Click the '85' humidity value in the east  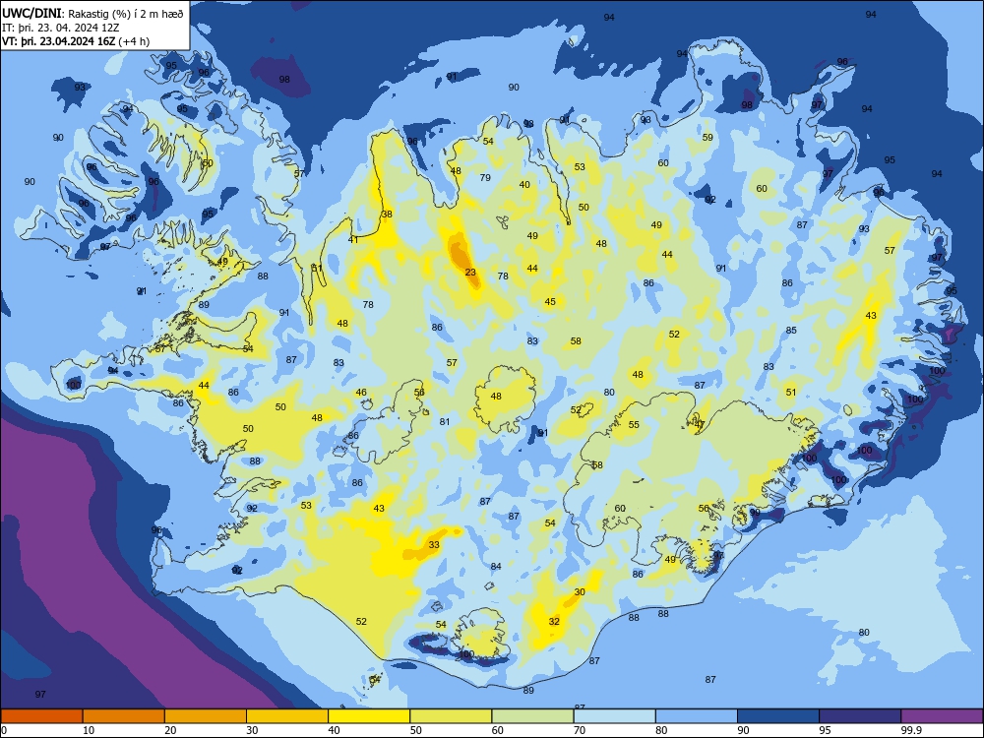point(791,330)
